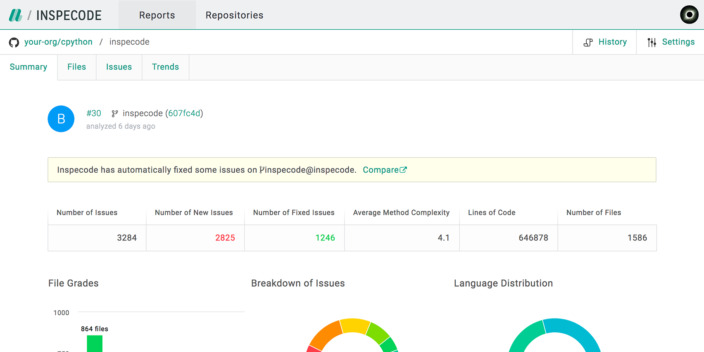Switch to the Files tab
Viewport: 704px width, 352px height.
click(77, 67)
